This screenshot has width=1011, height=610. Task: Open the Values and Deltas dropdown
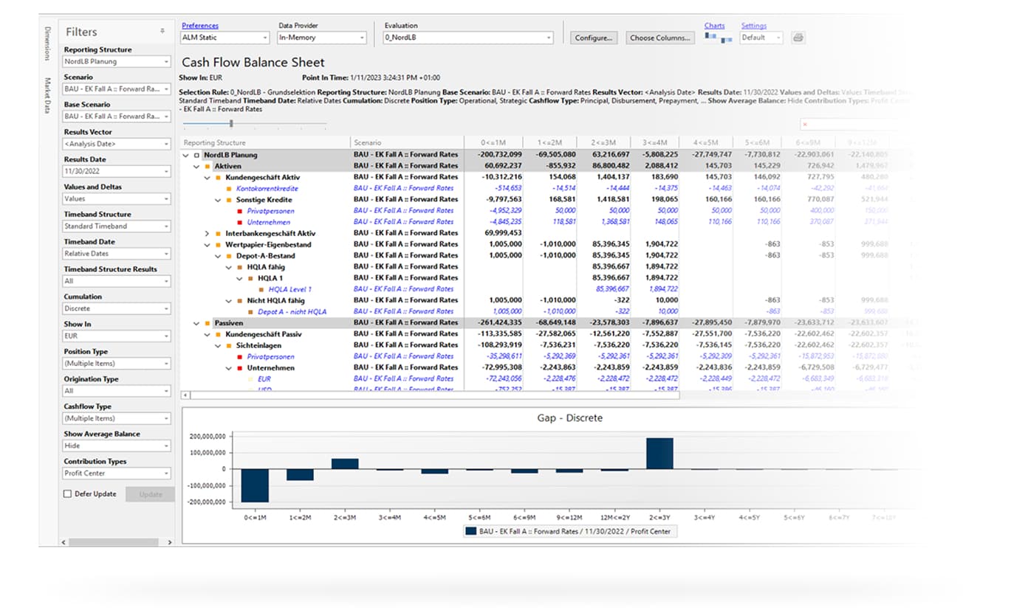pos(117,199)
